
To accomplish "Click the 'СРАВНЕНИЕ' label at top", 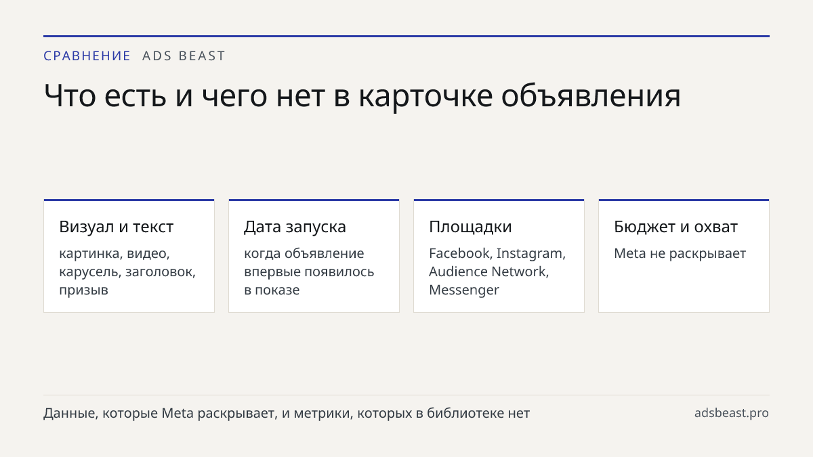I will click(87, 56).
